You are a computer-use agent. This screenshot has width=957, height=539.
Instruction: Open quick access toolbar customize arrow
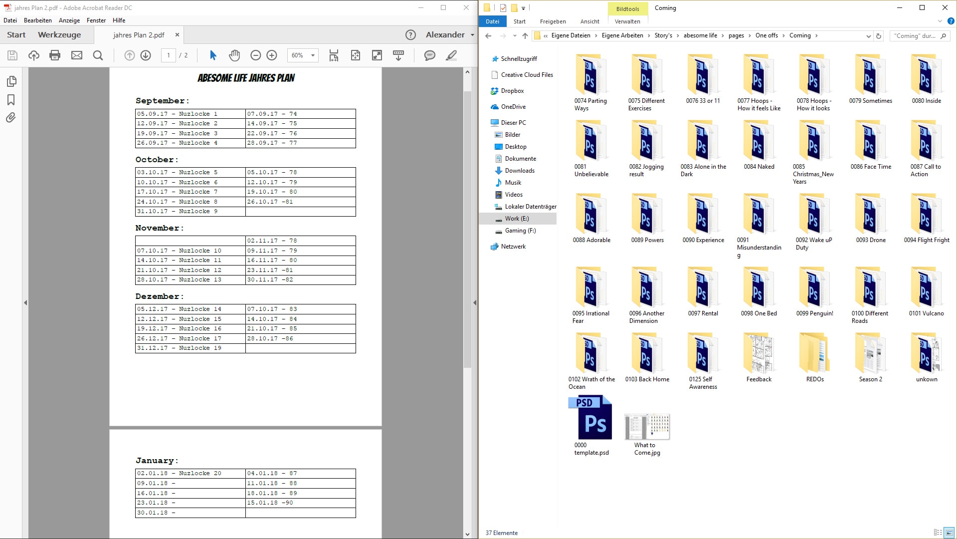523,8
